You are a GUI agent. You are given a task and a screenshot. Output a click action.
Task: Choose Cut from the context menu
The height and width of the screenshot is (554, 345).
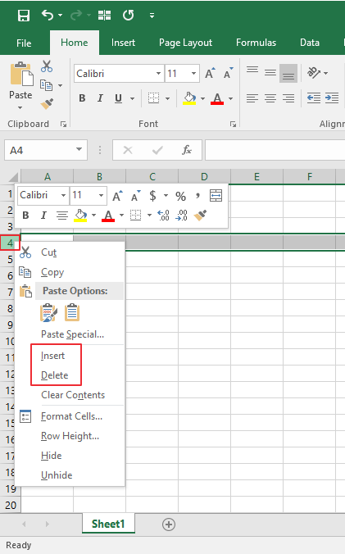click(48, 252)
